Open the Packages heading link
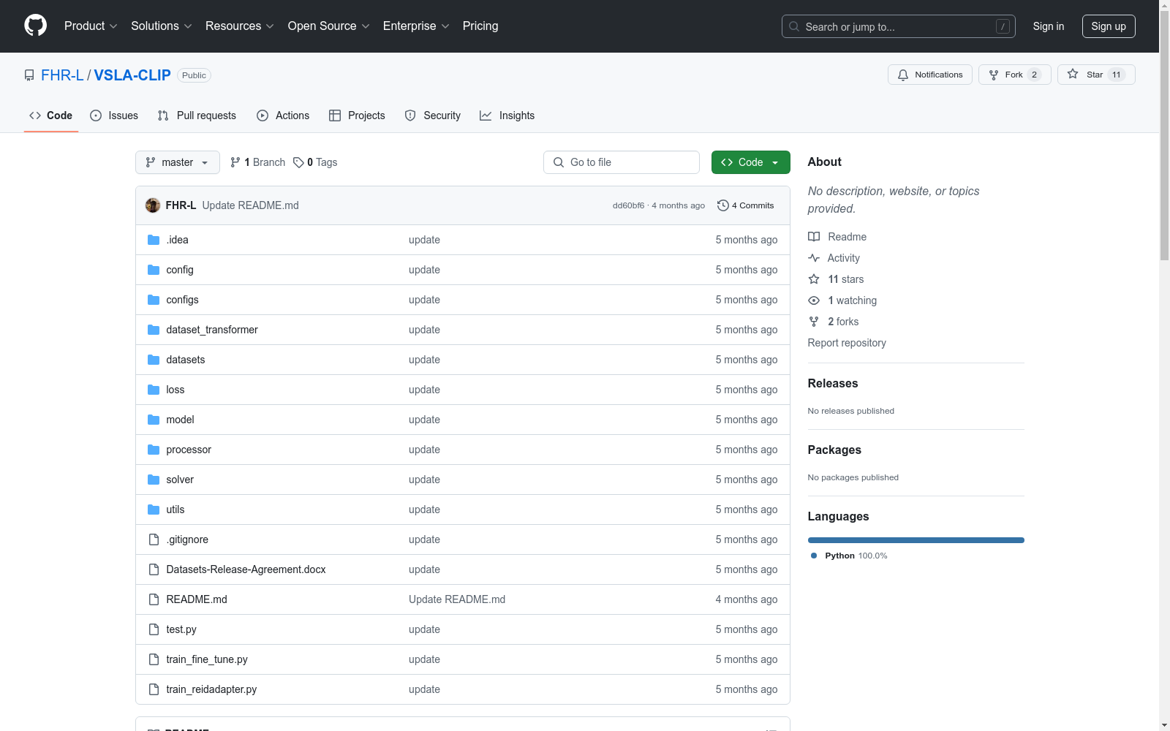This screenshot has height=731, width=1170. [x=834, y=450]
